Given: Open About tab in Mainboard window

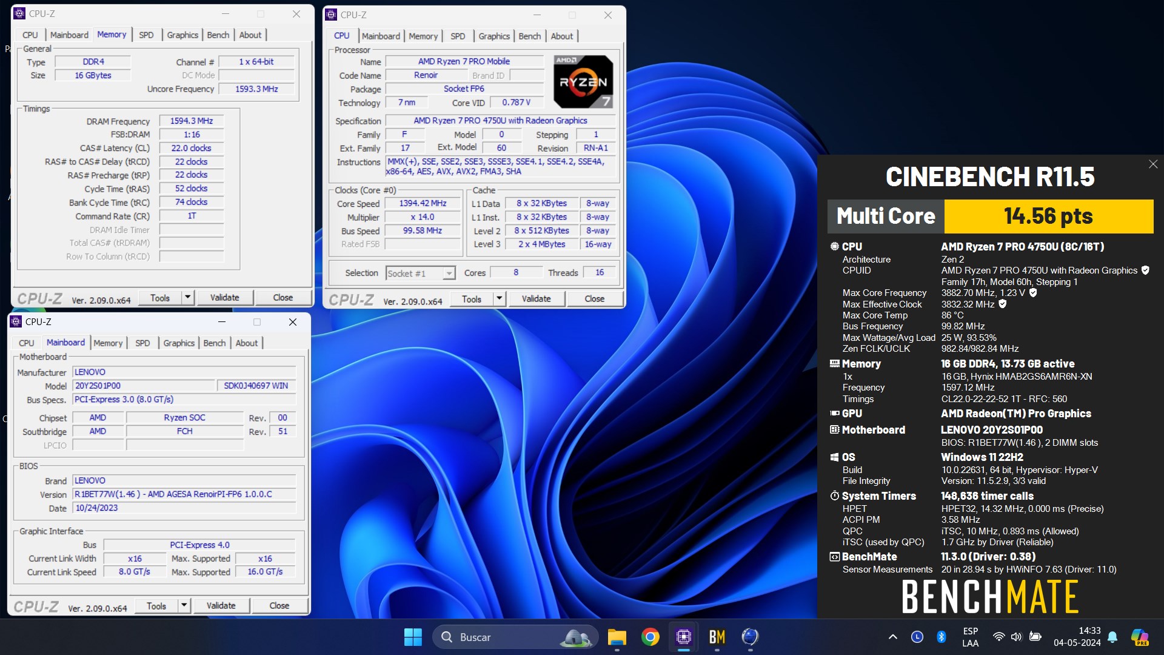Looking at the screenshot, I should click(x=247, y=343).
